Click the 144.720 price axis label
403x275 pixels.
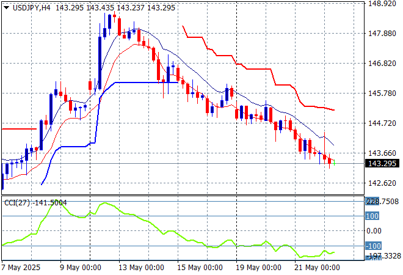380,123
